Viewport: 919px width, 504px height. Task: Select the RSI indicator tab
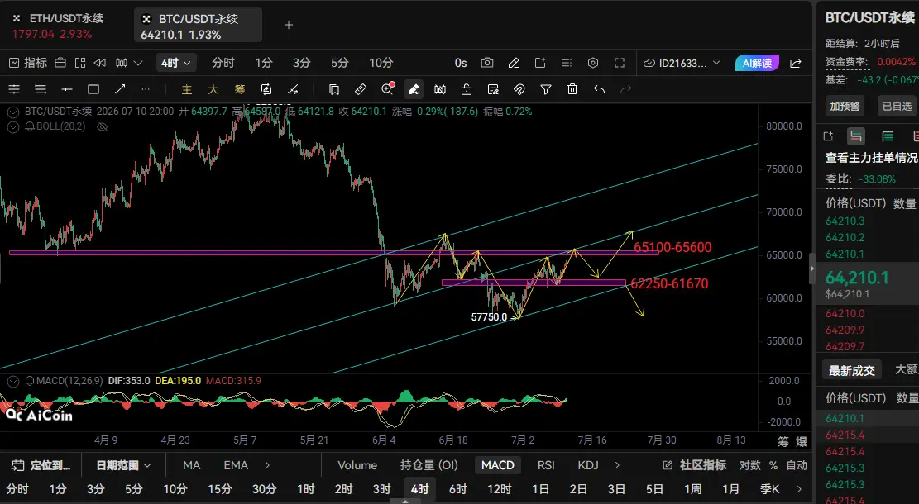pos(546,465)
